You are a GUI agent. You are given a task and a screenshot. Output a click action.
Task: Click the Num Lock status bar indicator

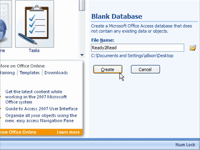click(x=185, y=145)
